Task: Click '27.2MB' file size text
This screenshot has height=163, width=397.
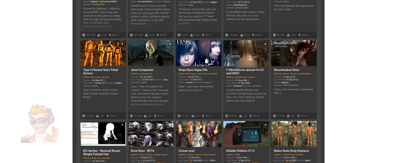Action: [x=281, y=116]
